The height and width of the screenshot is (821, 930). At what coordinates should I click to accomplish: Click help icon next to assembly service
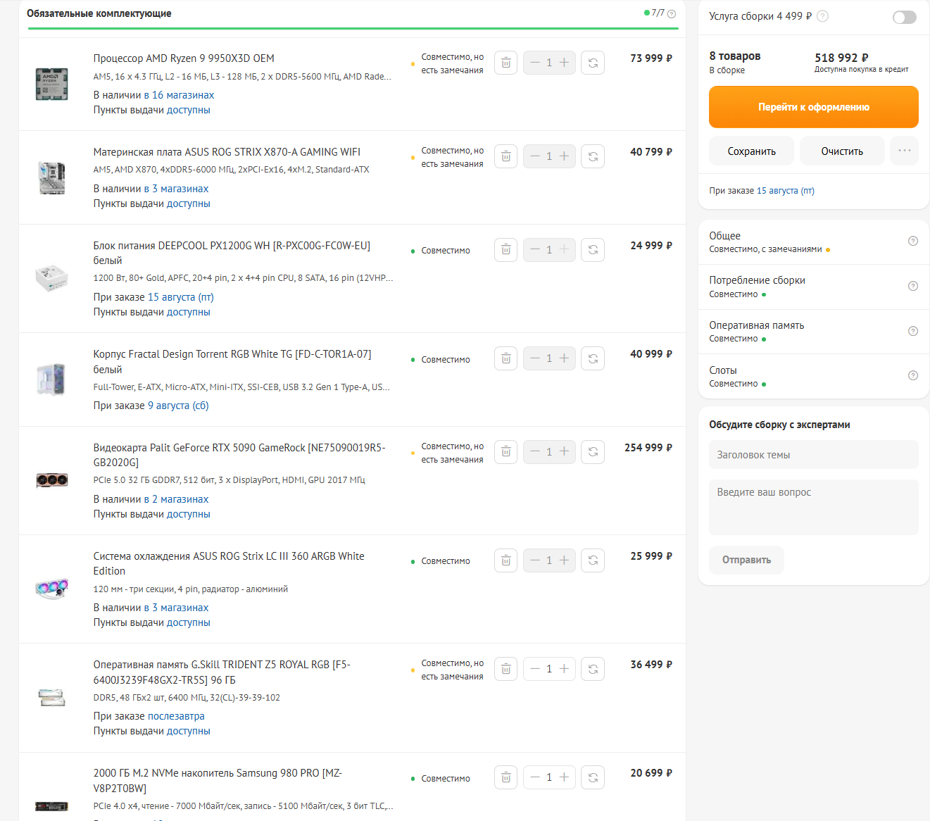point(822,16)
